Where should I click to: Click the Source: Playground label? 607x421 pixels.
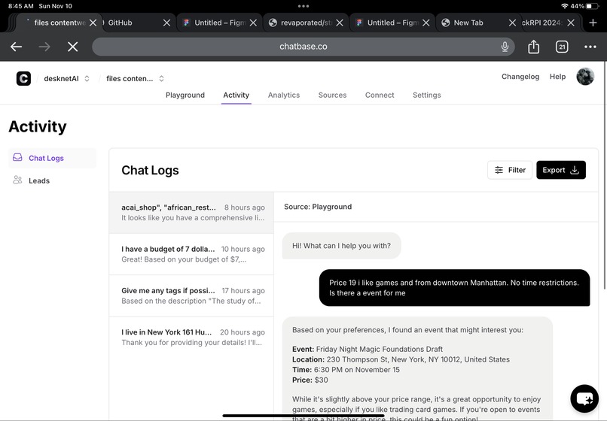pyautogui.click(x=318, y=207)
